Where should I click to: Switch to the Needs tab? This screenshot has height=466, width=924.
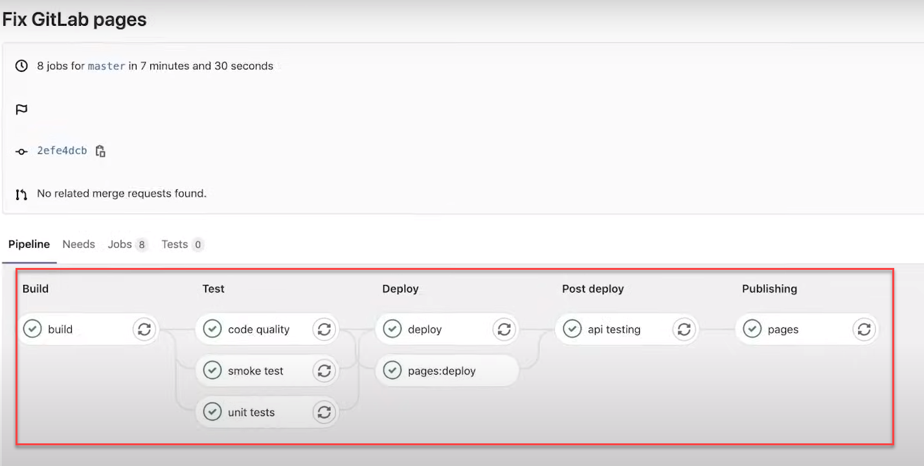coord(78,244)
